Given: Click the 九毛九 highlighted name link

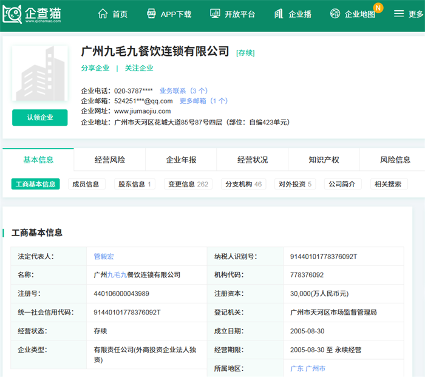Looking at the screenshot, I should (x=117, y=275).
